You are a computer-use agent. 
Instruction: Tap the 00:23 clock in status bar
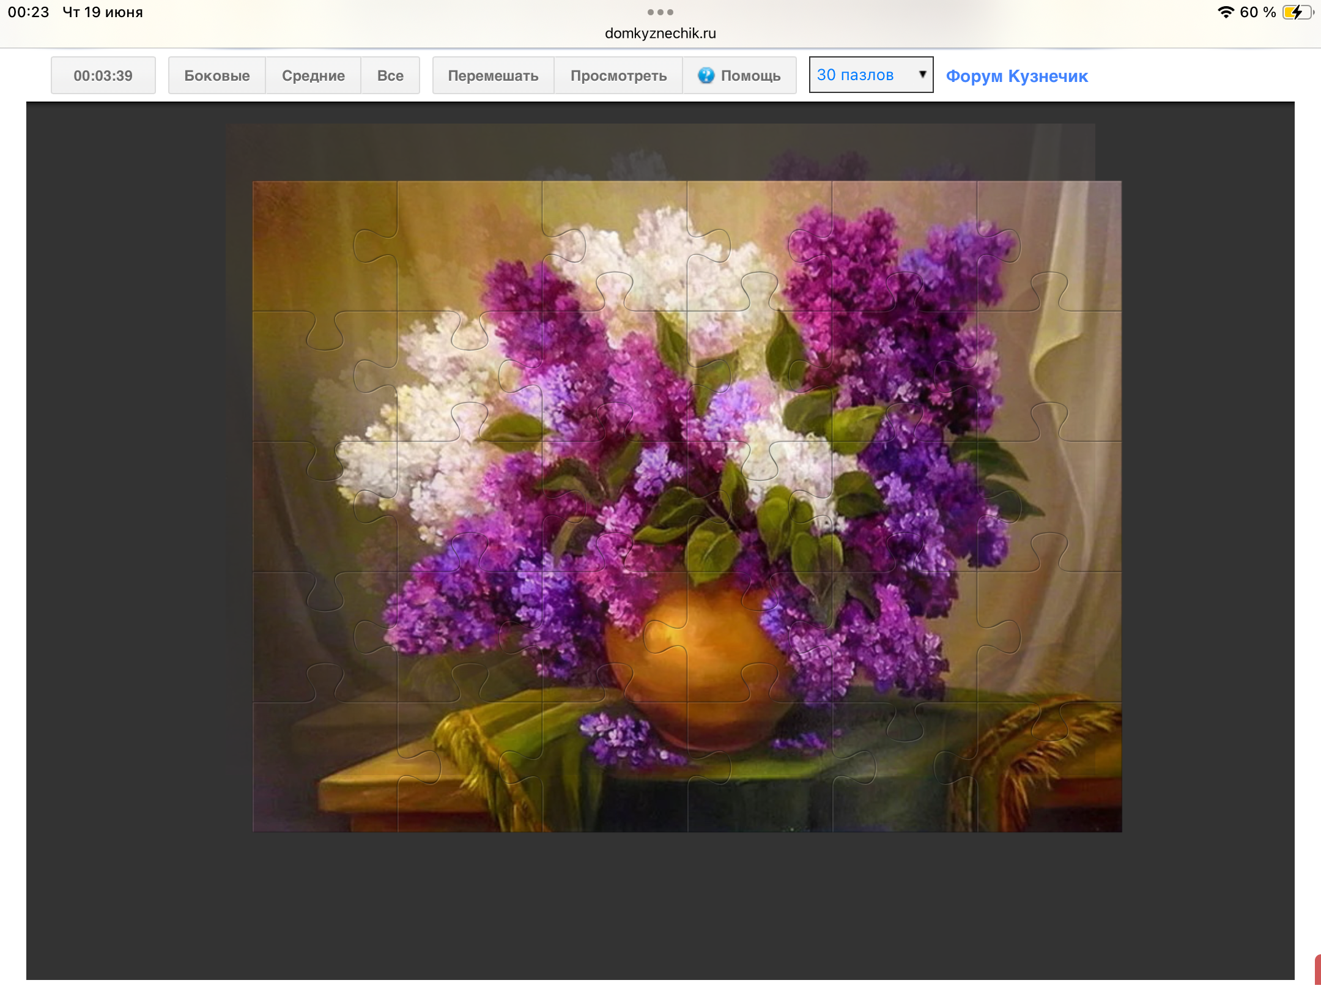tap(28, 12)
